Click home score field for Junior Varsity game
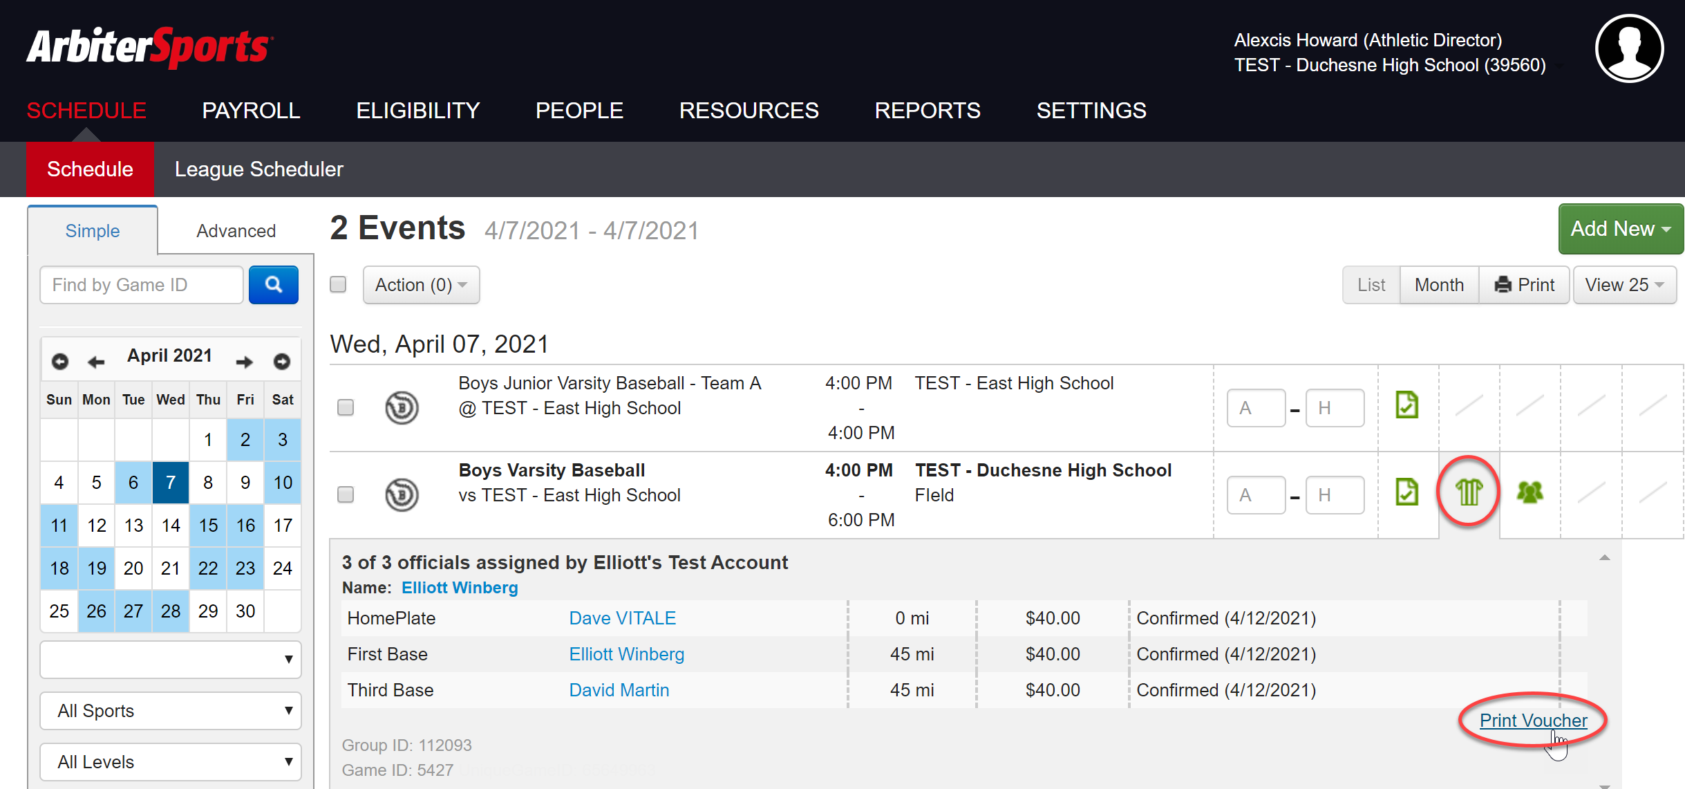This screenshot has height=789, width=1685. 1335,408
